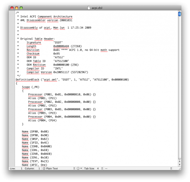Click the 'Alias (P001, CPU1)' line

[42, 98]
